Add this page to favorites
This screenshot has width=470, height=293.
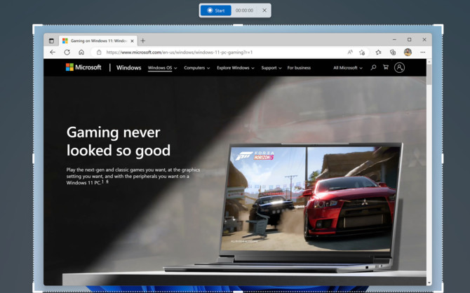(362, 53)
